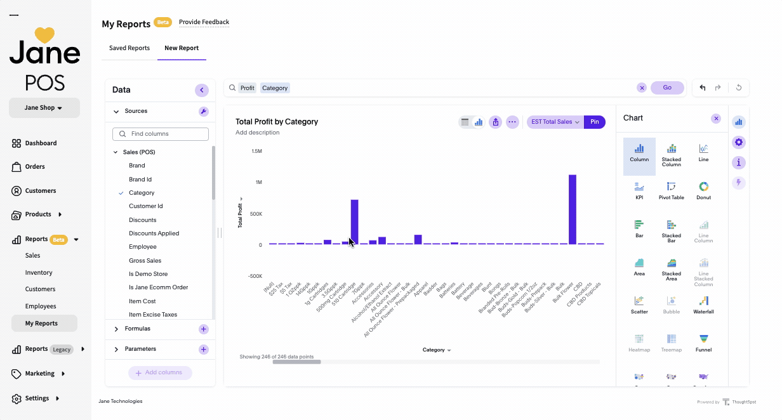Select the Line chart type
Viewport: 782px width, 420px height.
point(703,154)
